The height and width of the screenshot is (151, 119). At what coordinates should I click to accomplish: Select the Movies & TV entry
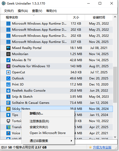[56, 60]
